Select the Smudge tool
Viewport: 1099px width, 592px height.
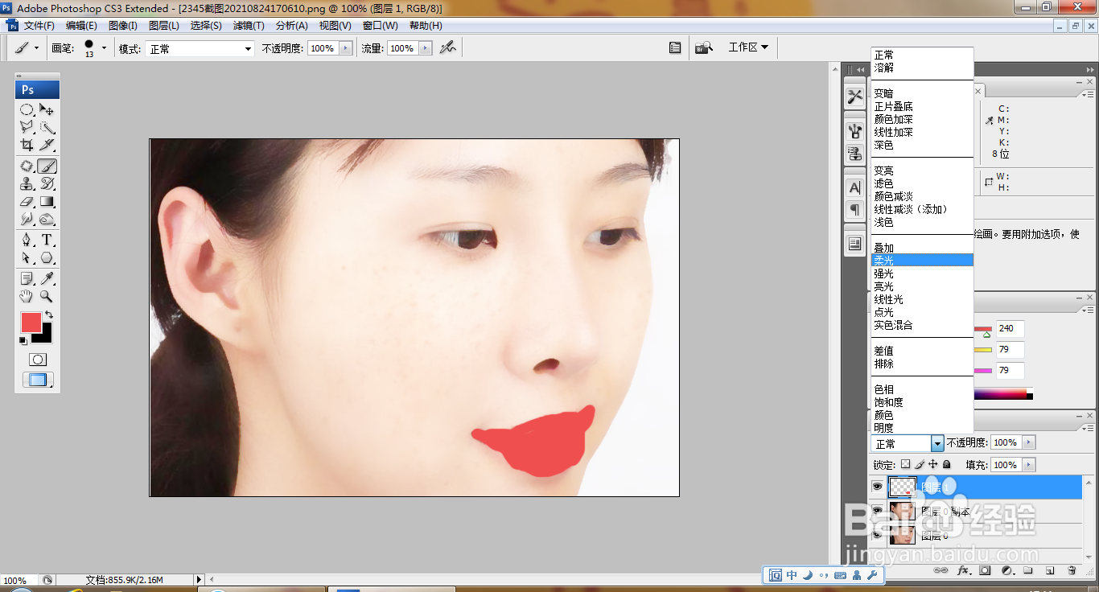point(27,220)
